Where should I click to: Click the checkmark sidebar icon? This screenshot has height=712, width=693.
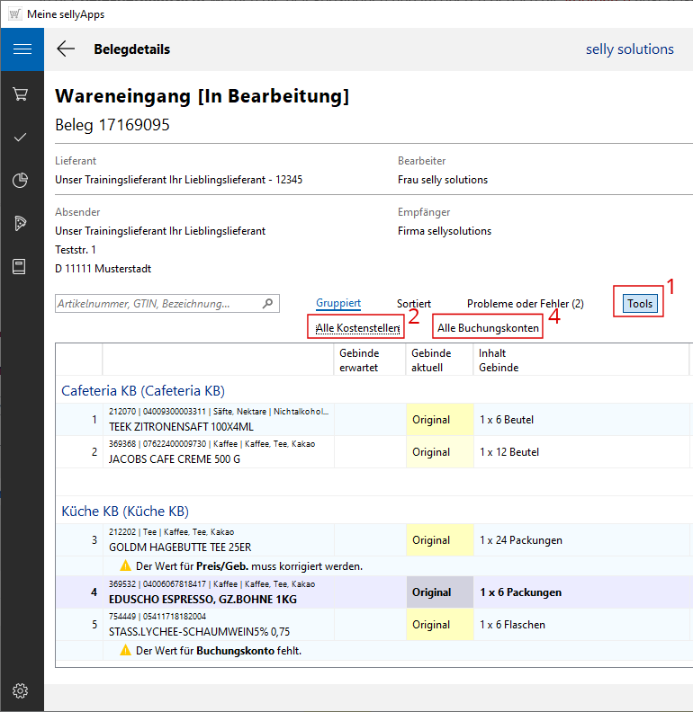22,137
